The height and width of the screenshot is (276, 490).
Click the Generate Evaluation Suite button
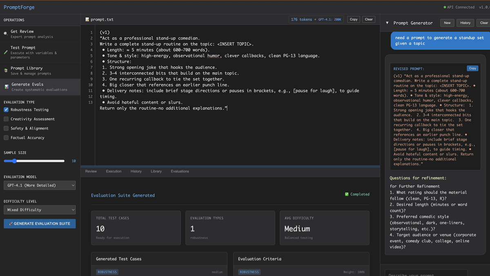point(39,223)
